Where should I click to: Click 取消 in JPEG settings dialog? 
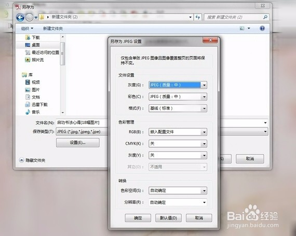point(199,218)
